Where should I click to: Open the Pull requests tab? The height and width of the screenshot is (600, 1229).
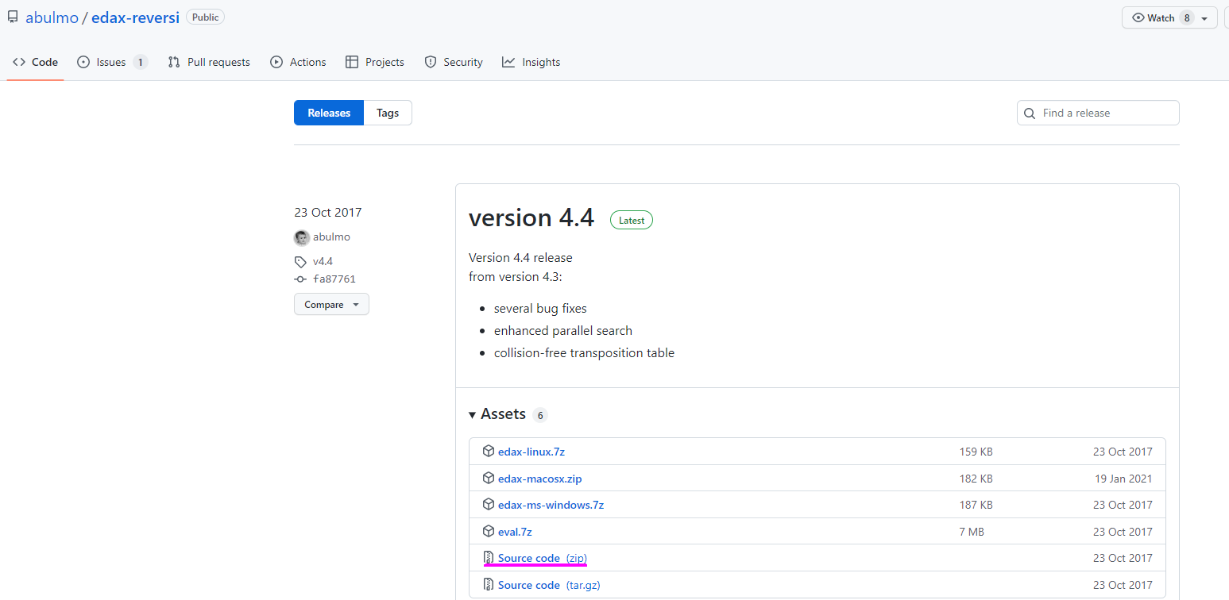tap(209, 62)
